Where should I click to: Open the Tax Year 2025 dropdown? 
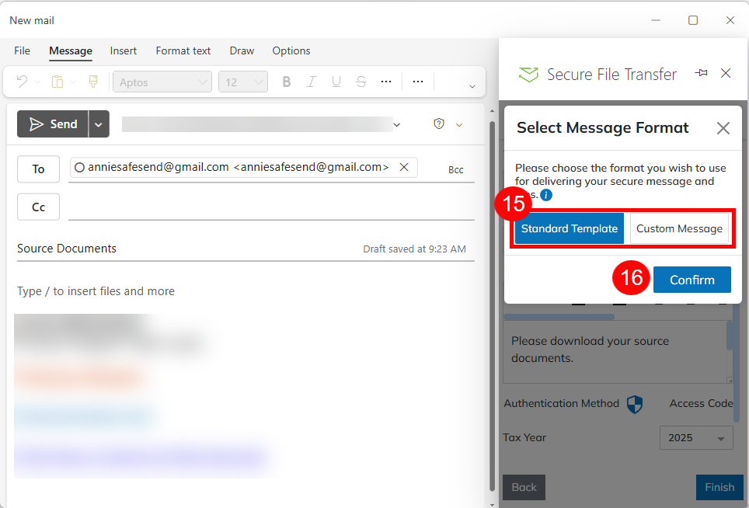pyautogui.click(x=695, y=438)
